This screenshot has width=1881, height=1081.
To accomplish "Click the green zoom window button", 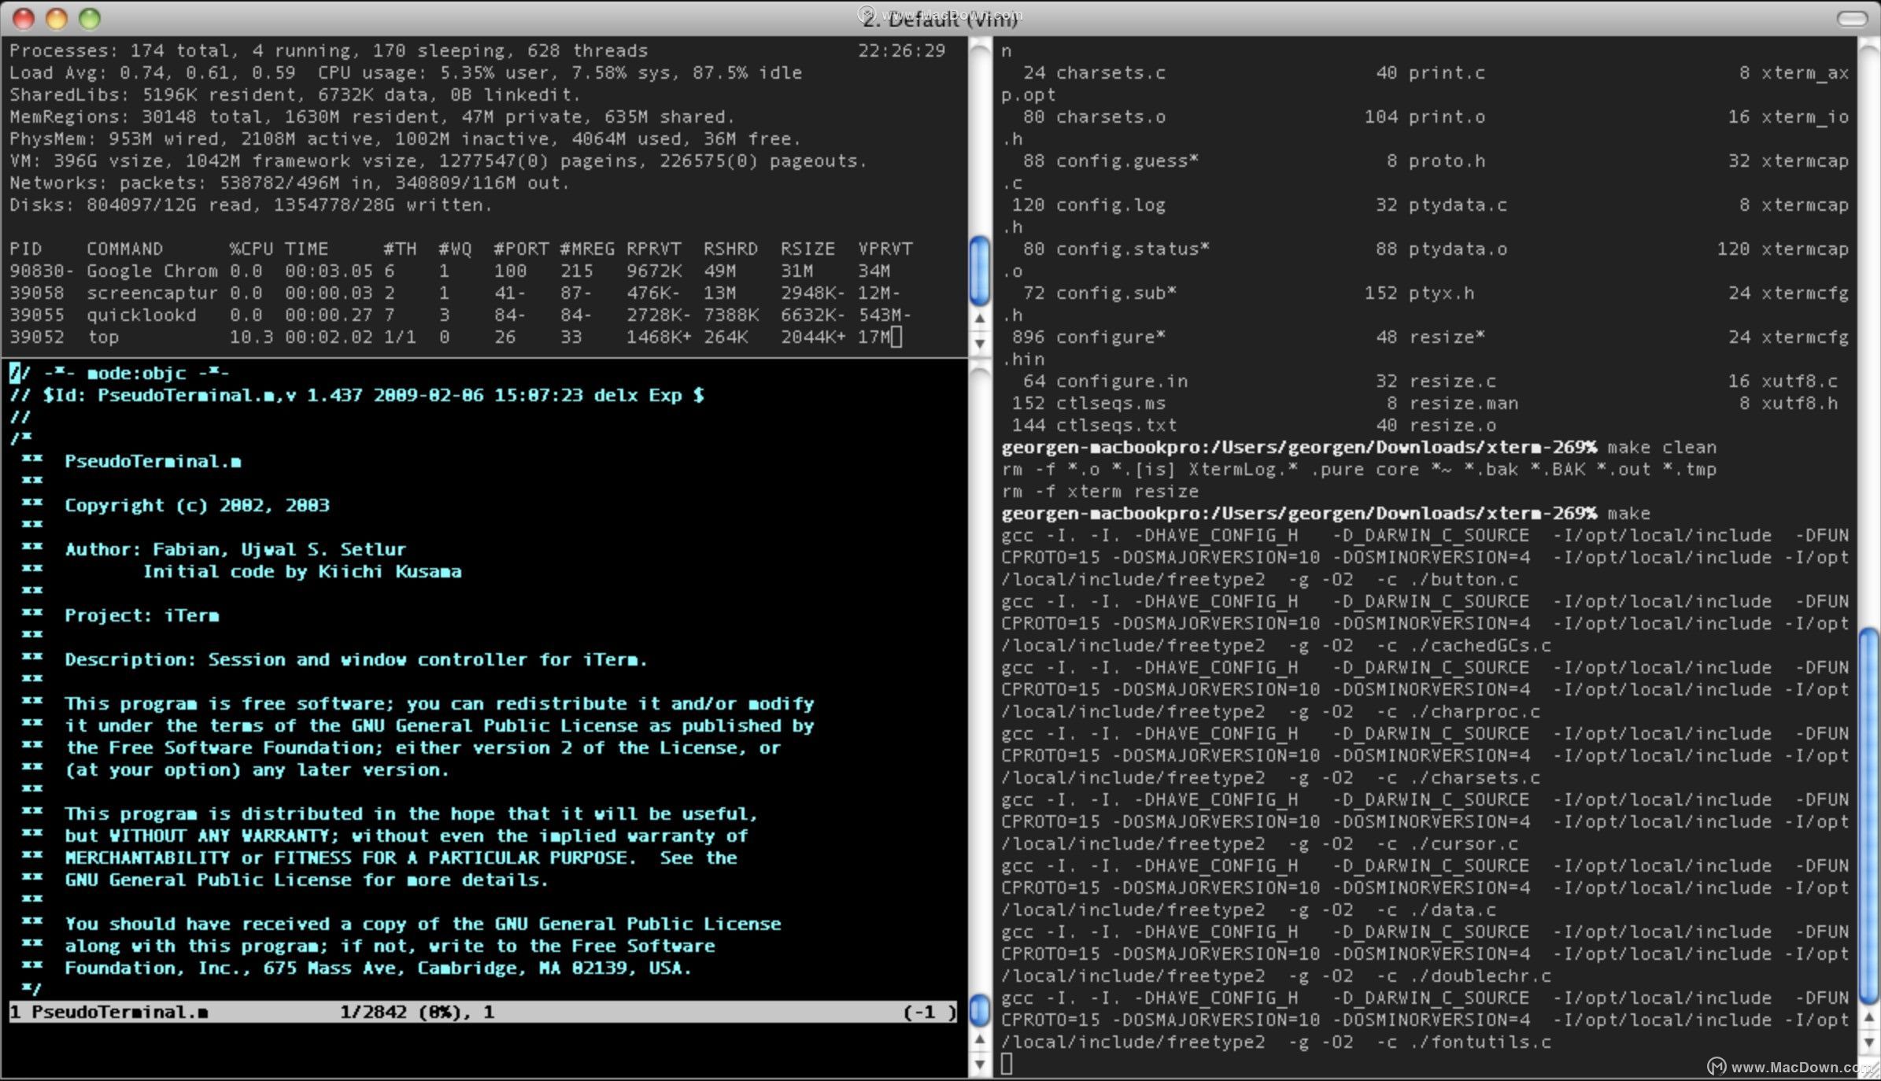I will (x=90, y=18).
